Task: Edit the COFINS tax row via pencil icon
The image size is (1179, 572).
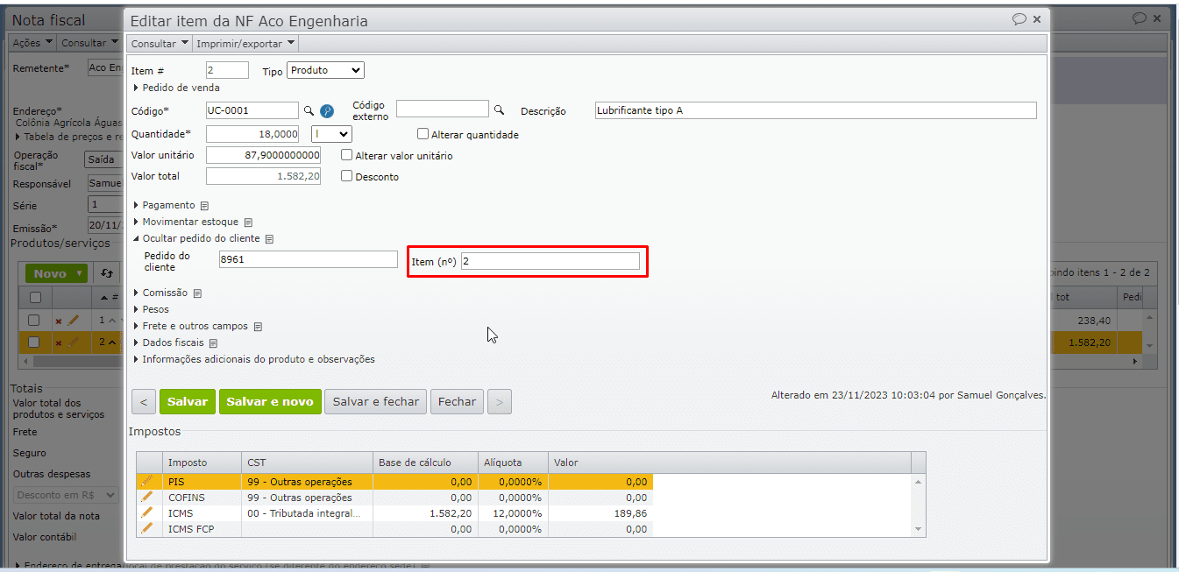Action: [x=147, y=497]
